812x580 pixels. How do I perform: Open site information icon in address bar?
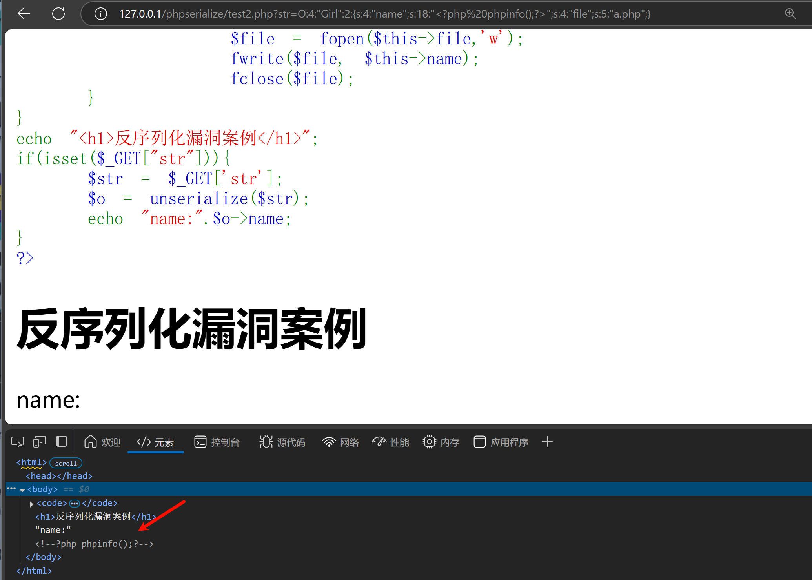click(101, 14)
